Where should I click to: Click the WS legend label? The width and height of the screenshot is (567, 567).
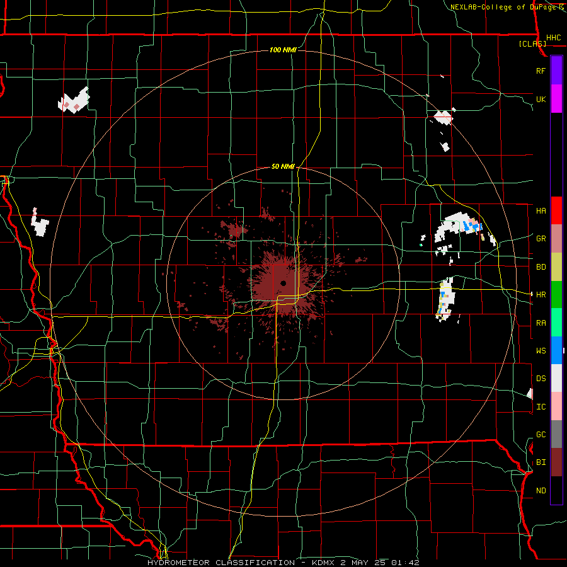[x=541, y=351]
